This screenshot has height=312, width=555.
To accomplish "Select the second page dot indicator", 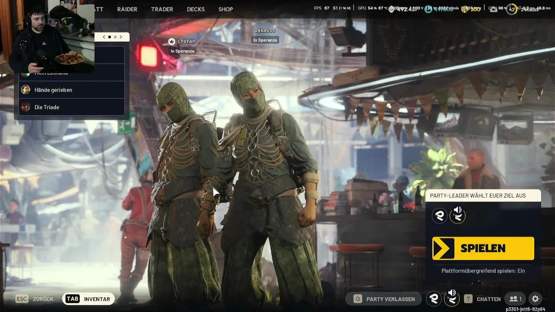I will pyautogui.click(x=115, y=37).
